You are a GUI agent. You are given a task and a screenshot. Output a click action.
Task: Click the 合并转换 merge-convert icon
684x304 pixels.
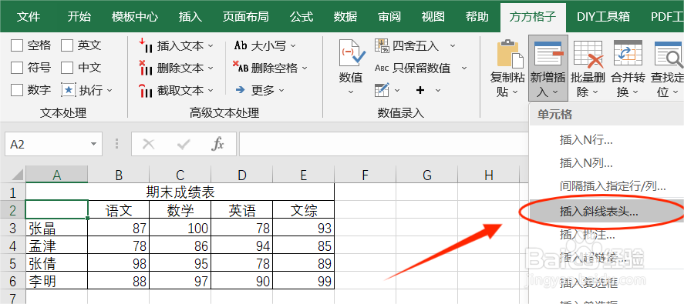tap(628, 54)
